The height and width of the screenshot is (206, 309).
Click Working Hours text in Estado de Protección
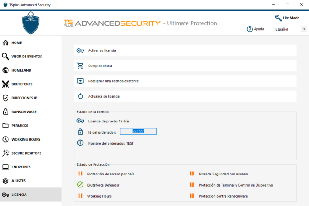tap(99, 196)
